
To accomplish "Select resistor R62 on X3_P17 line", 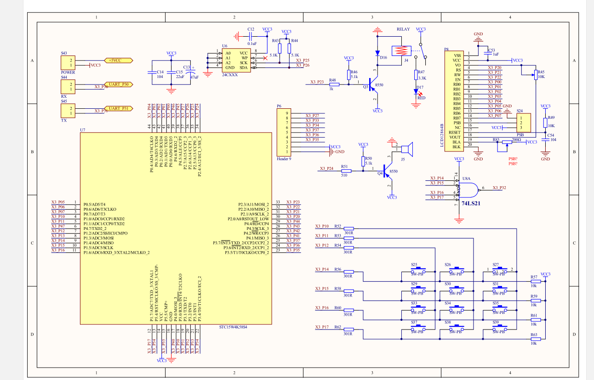I will pyautogui.click(x=349, y=329).
